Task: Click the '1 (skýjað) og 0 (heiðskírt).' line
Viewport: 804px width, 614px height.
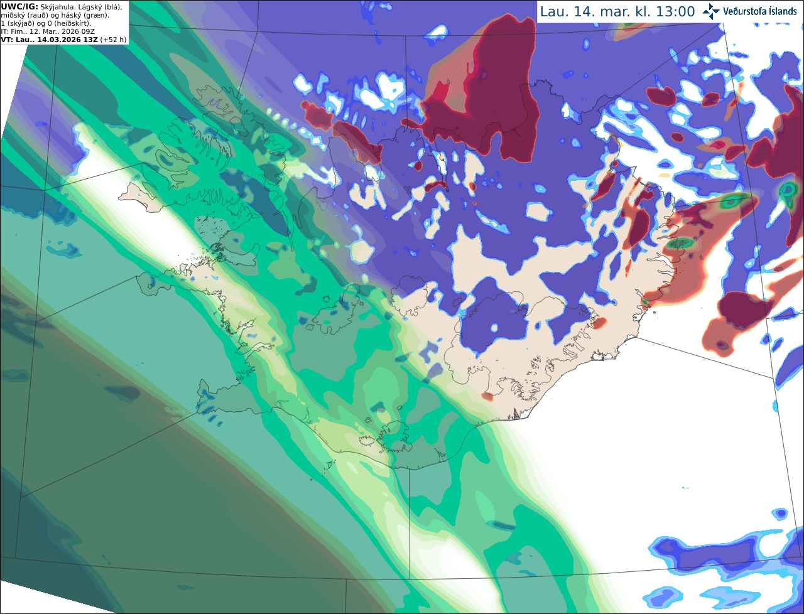Action: point(46,23)
